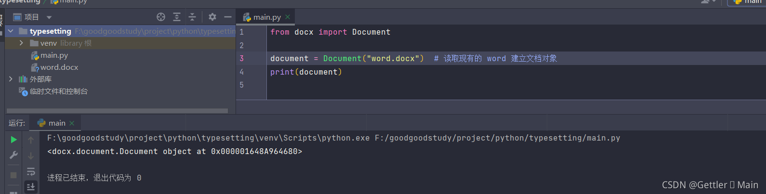
Task: Click the locate opened file target icon
Action: click(161, 17)
